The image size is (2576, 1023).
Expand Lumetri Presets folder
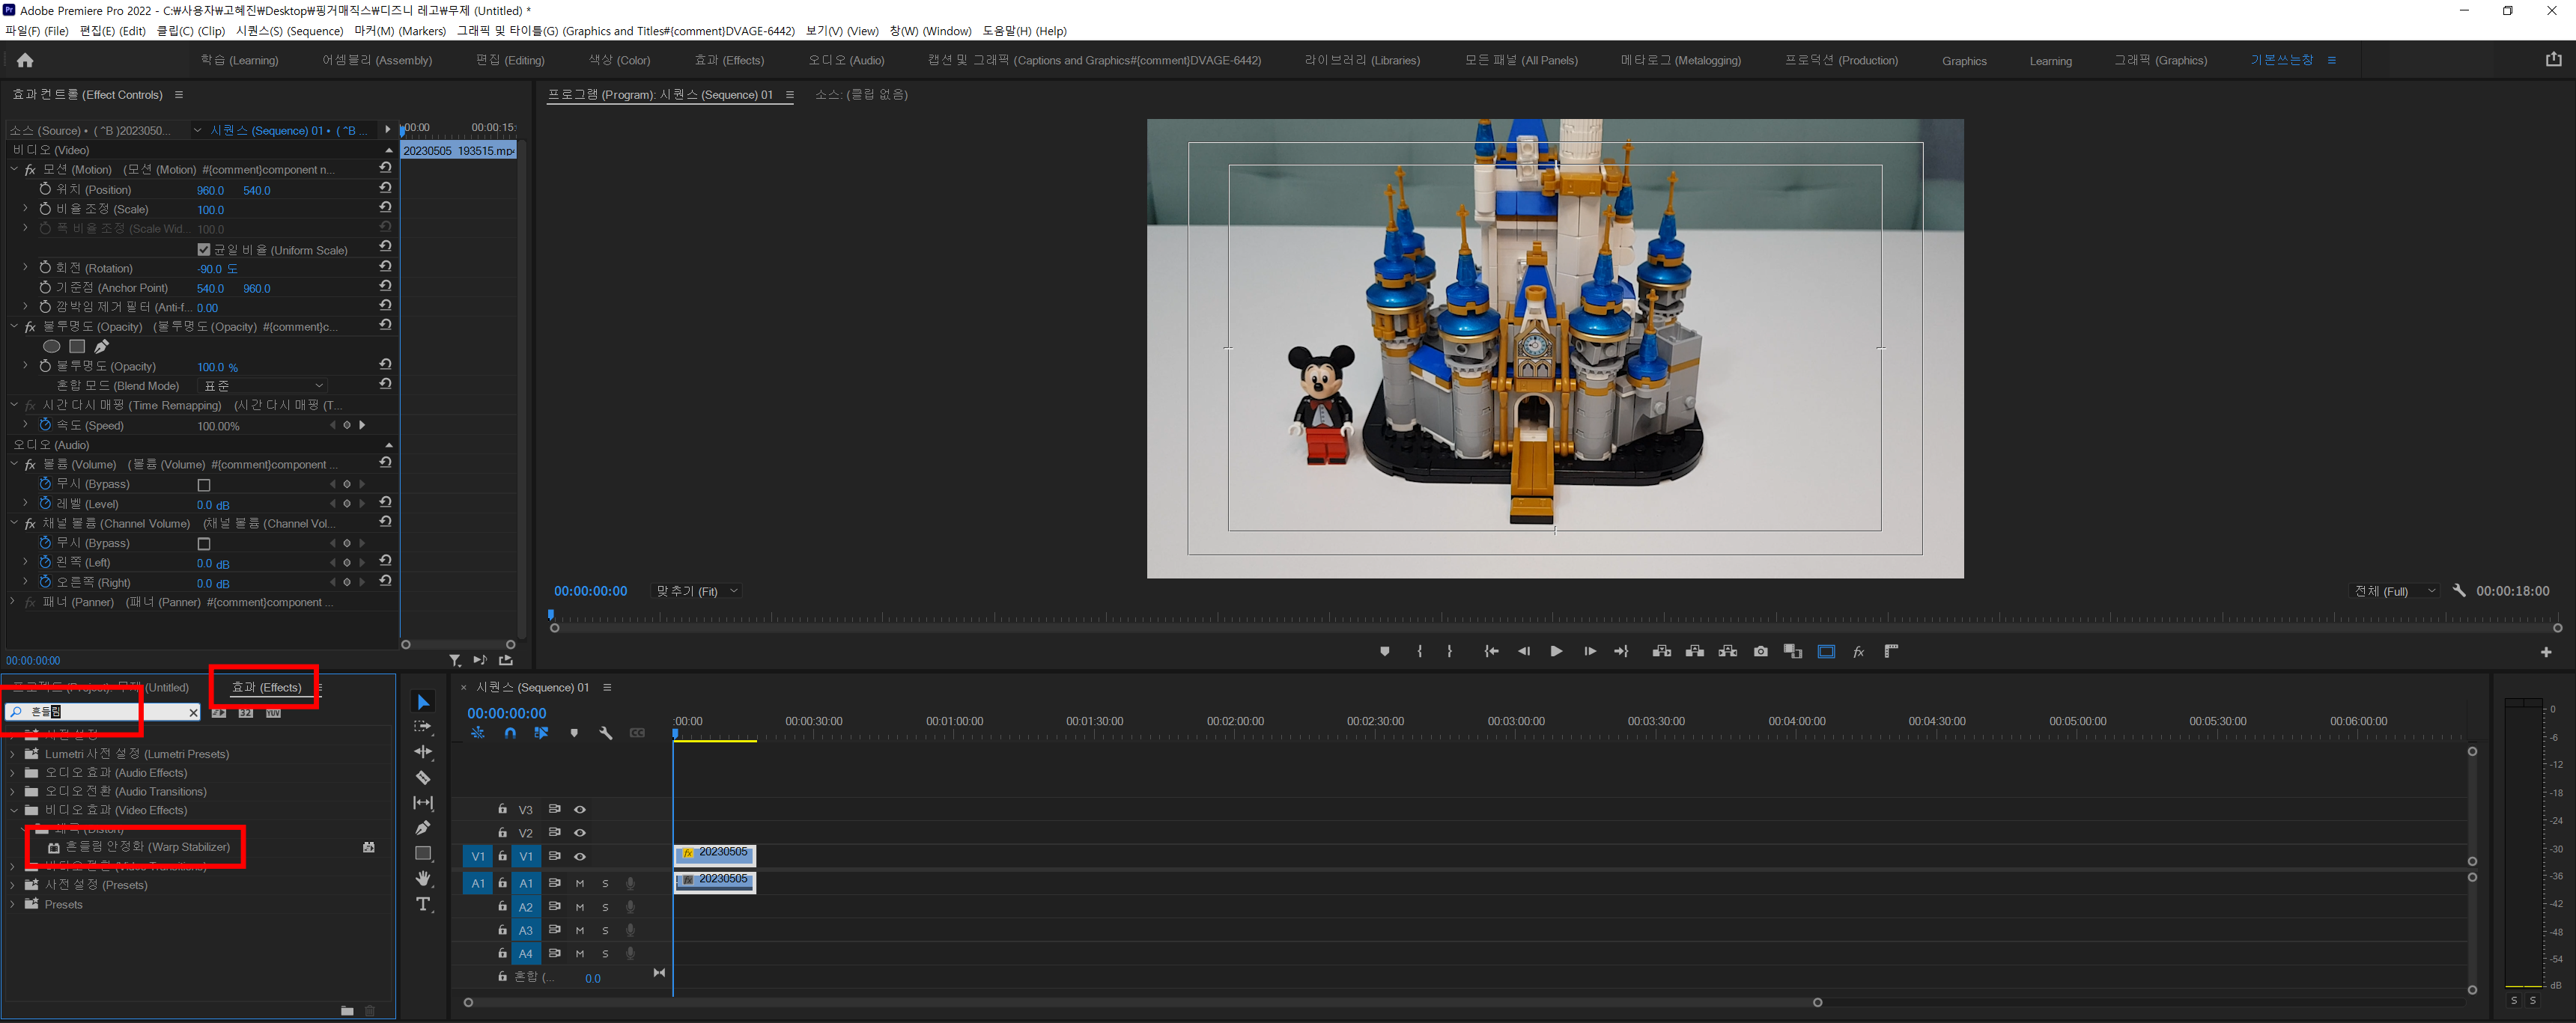tap(13, 754)
